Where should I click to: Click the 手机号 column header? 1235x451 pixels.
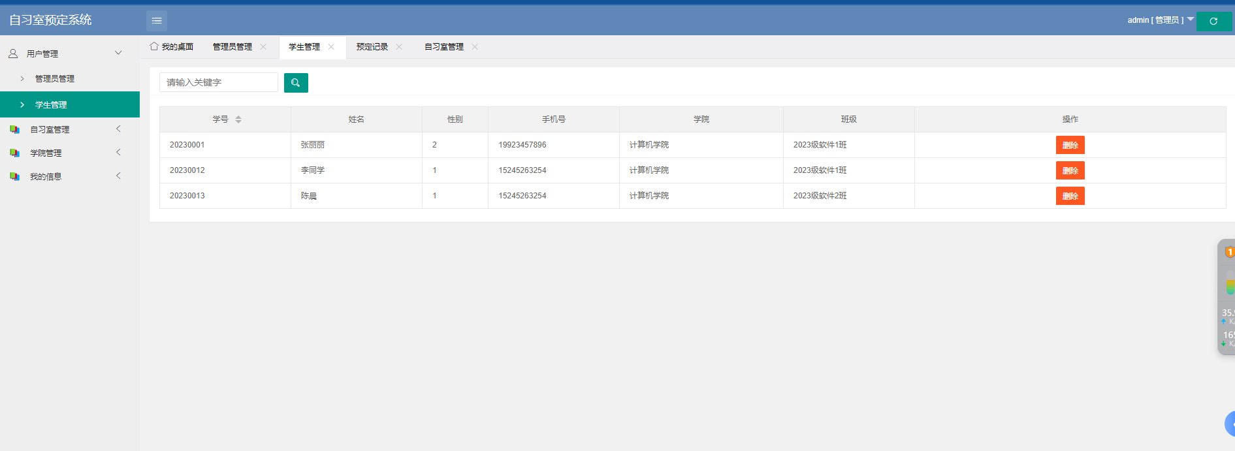click(554, 119)
